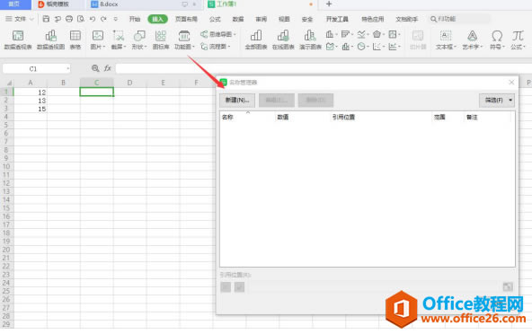Screen dimensions: 532x334
Task: Click the print icon in quick toolbar
Action: pos(69,19)
